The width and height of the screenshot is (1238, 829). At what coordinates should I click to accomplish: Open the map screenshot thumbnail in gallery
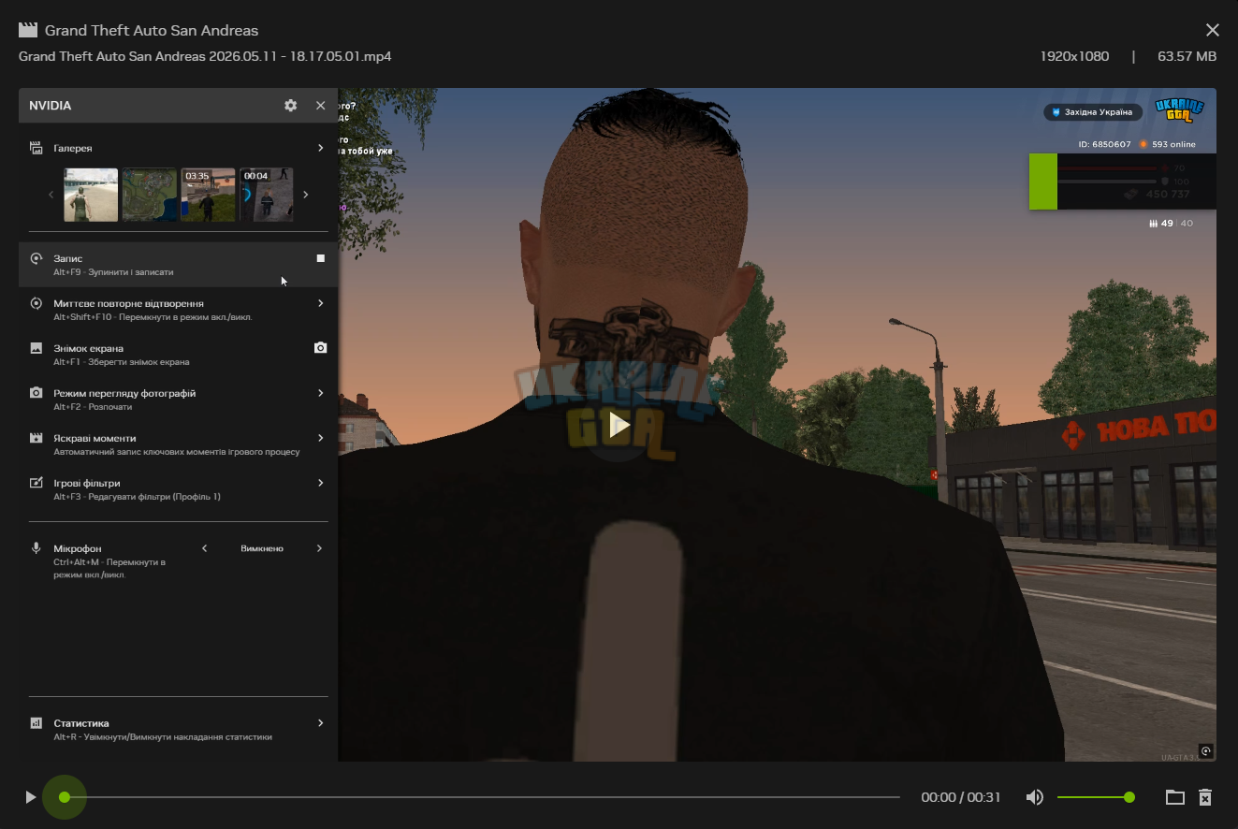150,195
